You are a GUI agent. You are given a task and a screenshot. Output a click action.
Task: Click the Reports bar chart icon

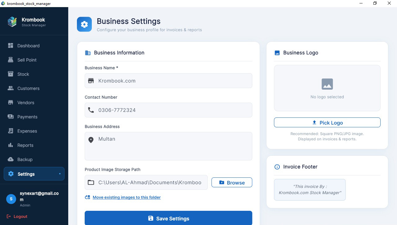coord(11,145)
